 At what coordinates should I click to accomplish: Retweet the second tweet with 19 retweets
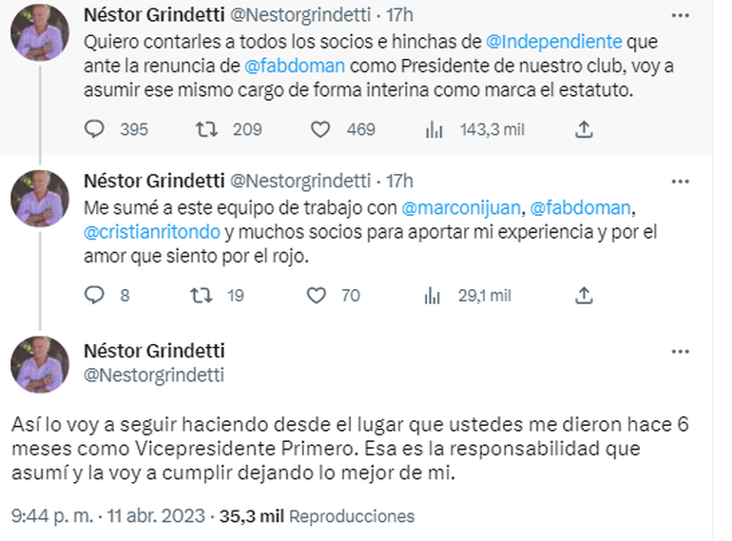[x=201, y=296]
